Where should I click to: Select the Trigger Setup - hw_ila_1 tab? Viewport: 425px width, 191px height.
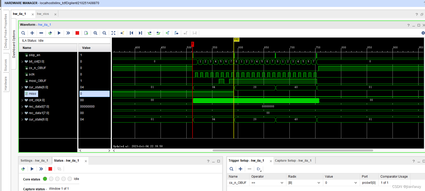(x=246, y=161)
